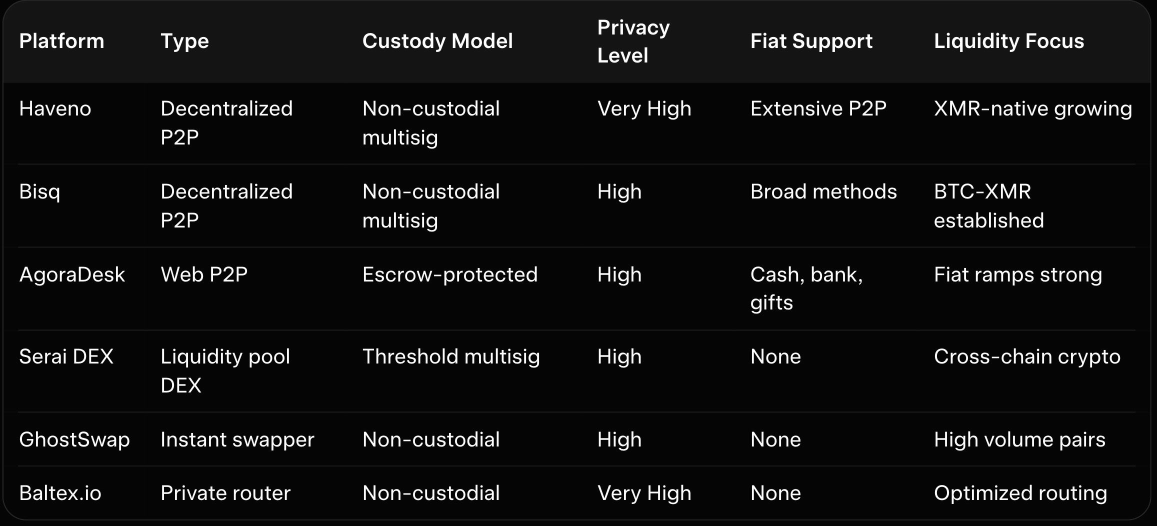Select the BTC-XMR established cell
1157x526 pixels.
coord(988,205)
